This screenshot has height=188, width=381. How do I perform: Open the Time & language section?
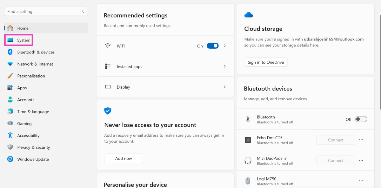33,112
